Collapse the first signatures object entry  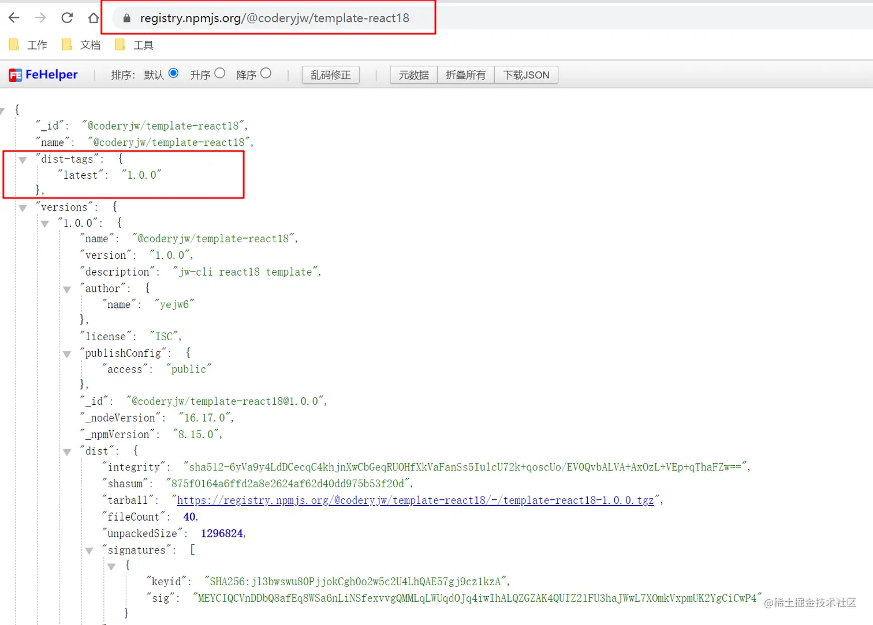tap(111, 567)
